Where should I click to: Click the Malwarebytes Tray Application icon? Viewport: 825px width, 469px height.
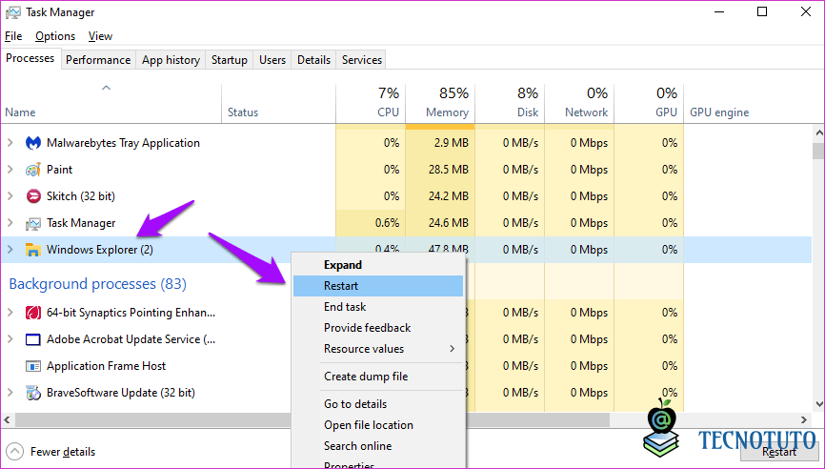33,143
